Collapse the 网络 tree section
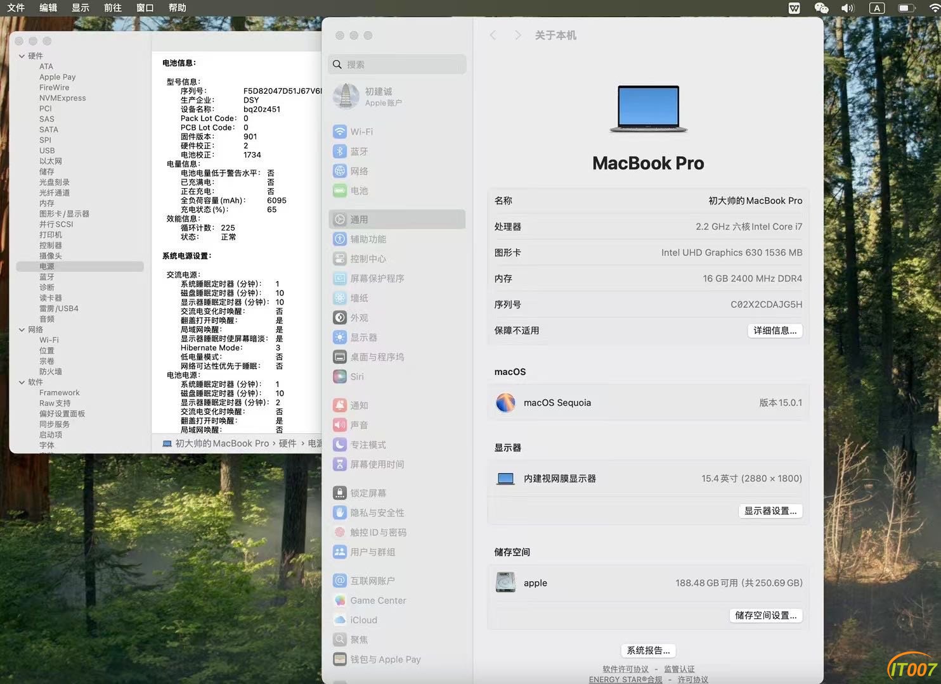Image resolution: width=941 pixels, height=684 pixels. coord(22,329)
